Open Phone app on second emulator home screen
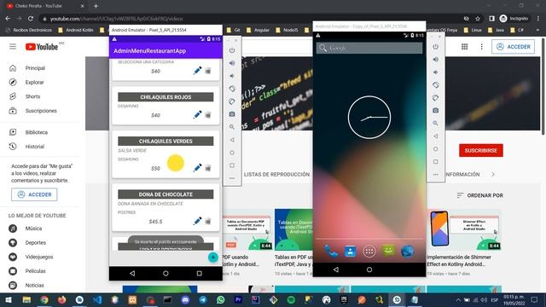The image size is (546, 307). click(x=331, y=251)
